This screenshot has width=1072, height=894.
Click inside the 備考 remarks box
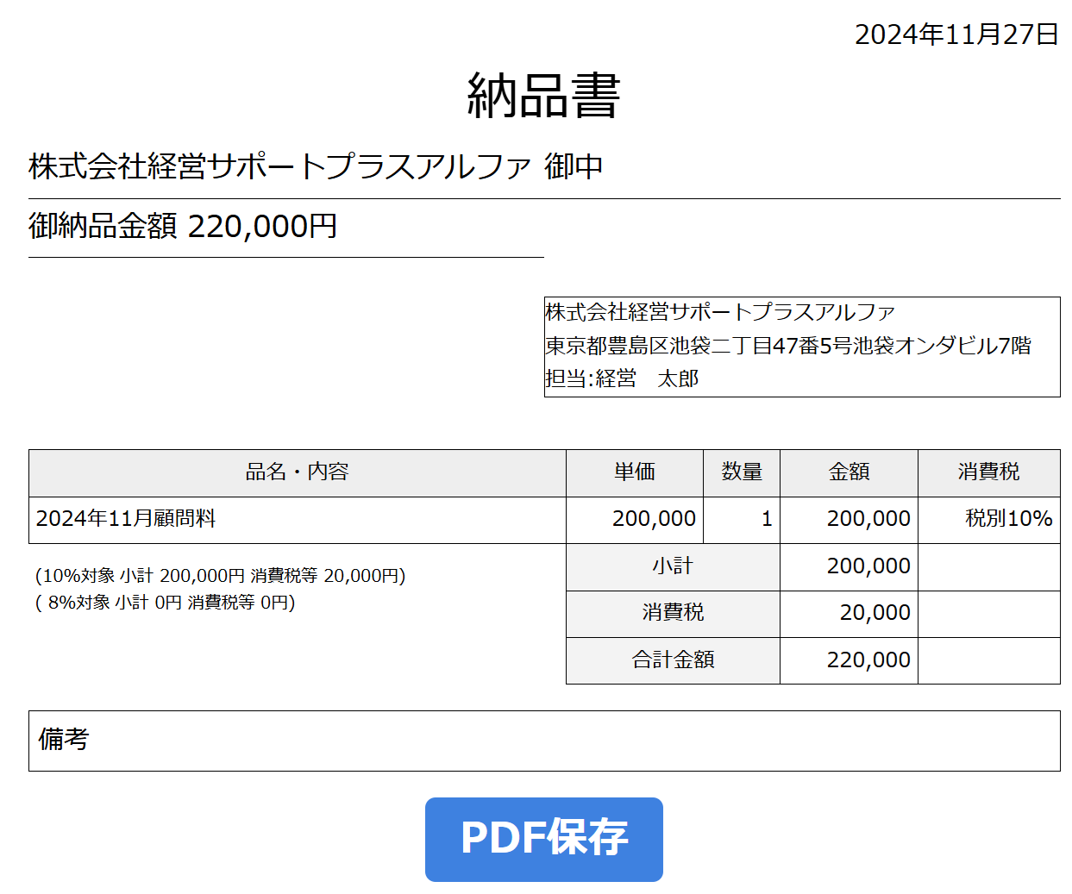pos(544,741)
